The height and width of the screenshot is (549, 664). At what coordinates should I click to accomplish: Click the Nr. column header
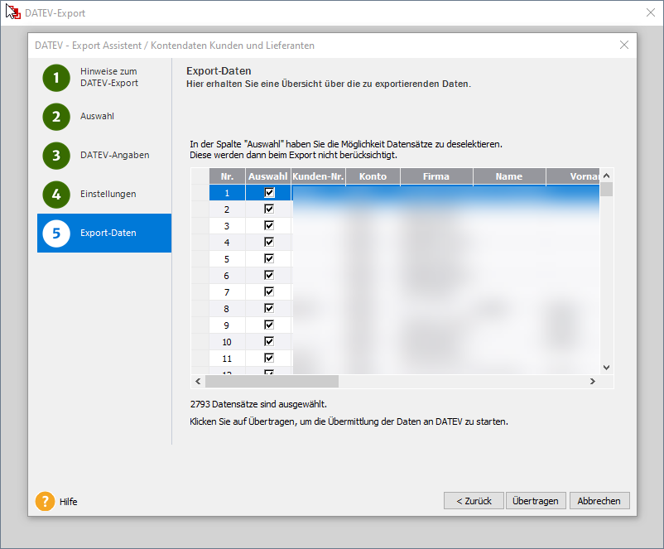[x=228, y=176]
